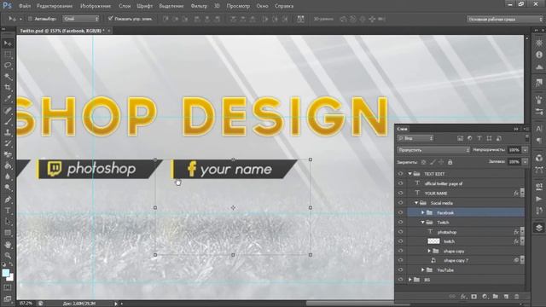
Task: Hide the Twitch group
Action: 400,222
